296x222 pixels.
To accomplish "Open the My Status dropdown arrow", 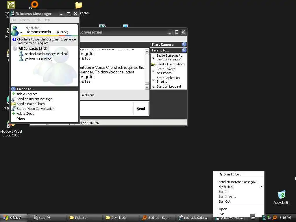I will tap(21, 32).
